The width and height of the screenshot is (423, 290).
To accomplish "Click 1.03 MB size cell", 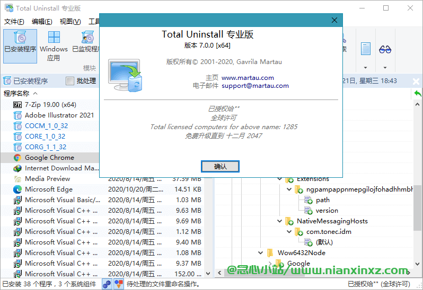I will click(189, 200).
